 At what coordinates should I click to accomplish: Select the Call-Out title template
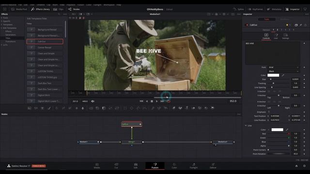45,42
